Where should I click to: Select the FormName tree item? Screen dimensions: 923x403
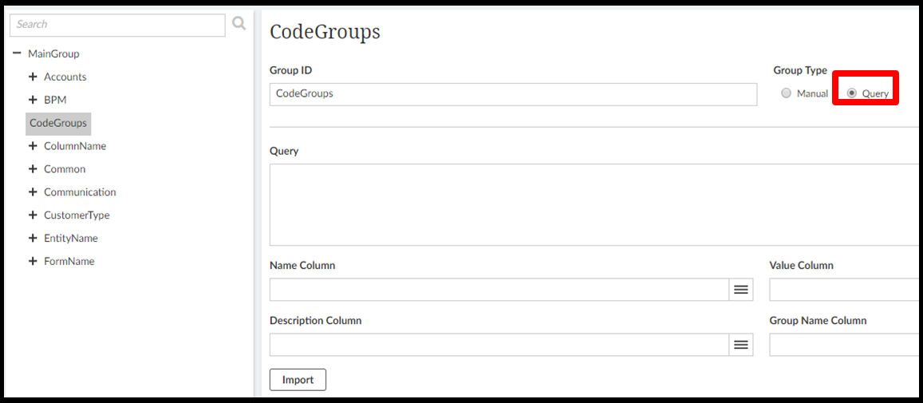coord(69,261)
